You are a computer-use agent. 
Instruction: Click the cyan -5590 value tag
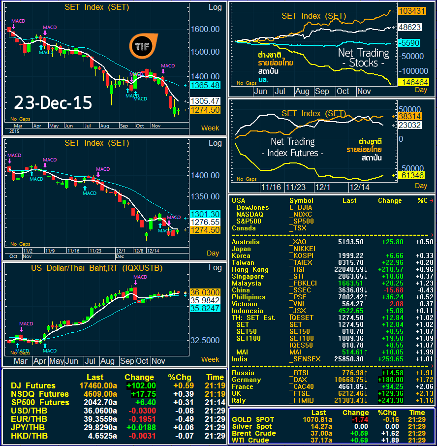point(409,43)
